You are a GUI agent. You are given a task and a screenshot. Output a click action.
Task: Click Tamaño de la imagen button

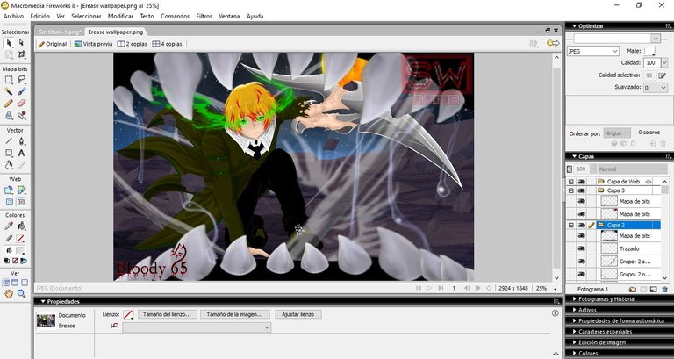(x=234, y=314)
